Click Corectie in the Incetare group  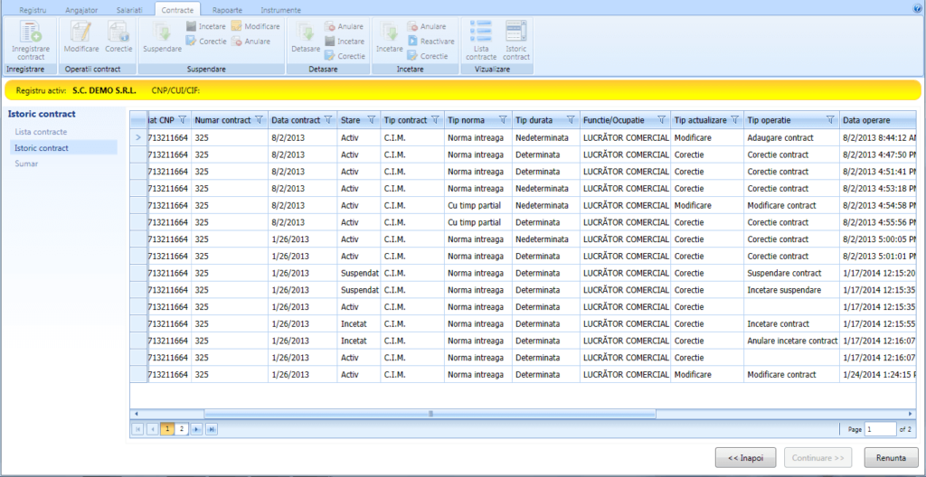427,56
